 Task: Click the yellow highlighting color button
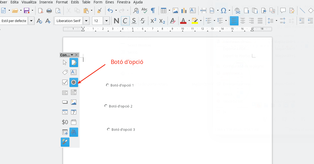coord(194,21)
